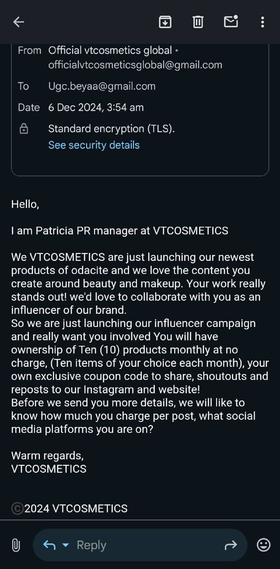Screen dimensions: 280x569
Task: Go back using the left arrow
Action: click(x=18, y=22)
